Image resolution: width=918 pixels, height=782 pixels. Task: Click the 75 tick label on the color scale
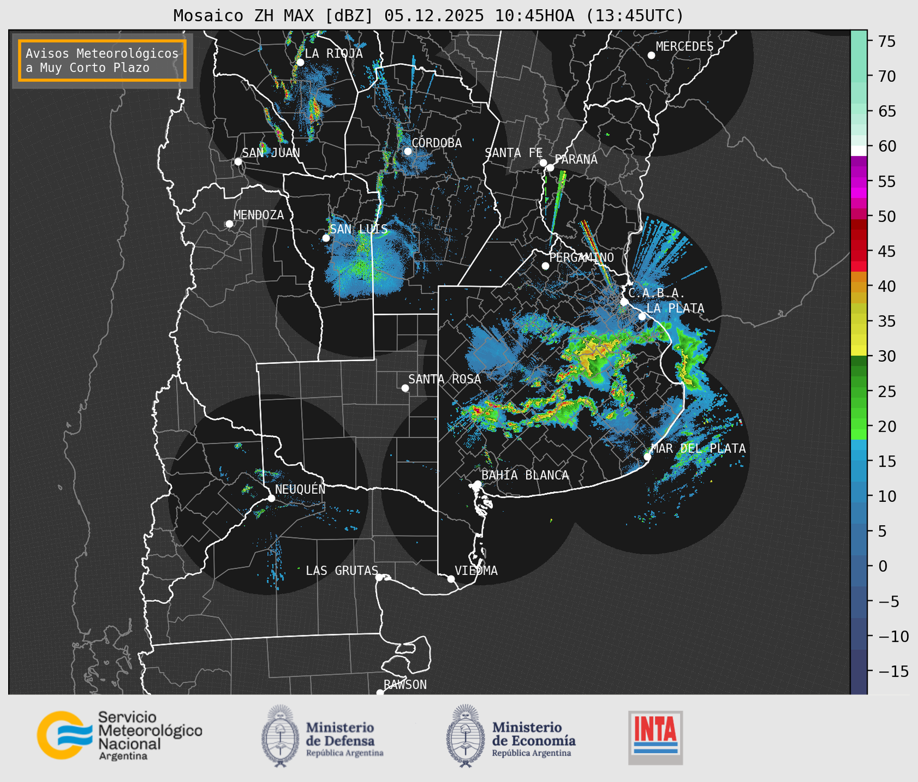[886, 41]
